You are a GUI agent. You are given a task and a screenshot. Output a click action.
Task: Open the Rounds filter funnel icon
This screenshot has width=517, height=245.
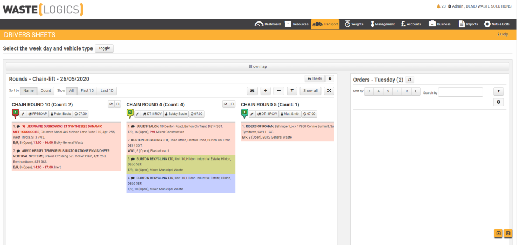click(292, 91)
